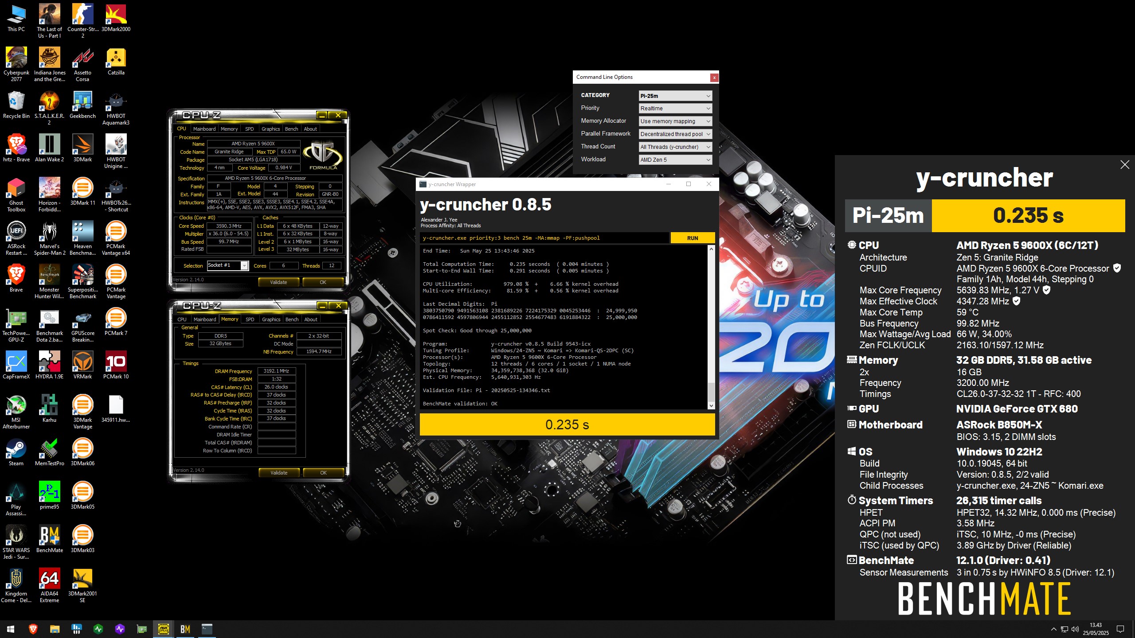Select the Alan Wake 2 icon
This screenshot has height=638, width=1135.
click(49, 149)
